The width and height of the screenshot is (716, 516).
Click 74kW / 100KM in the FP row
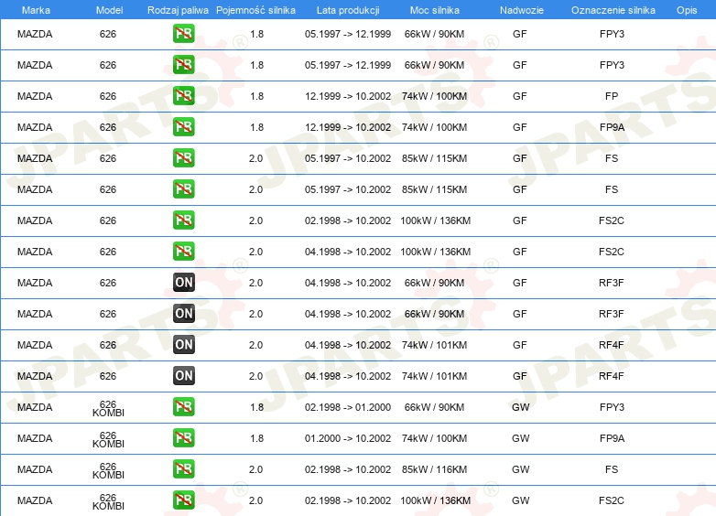[434, 96]
